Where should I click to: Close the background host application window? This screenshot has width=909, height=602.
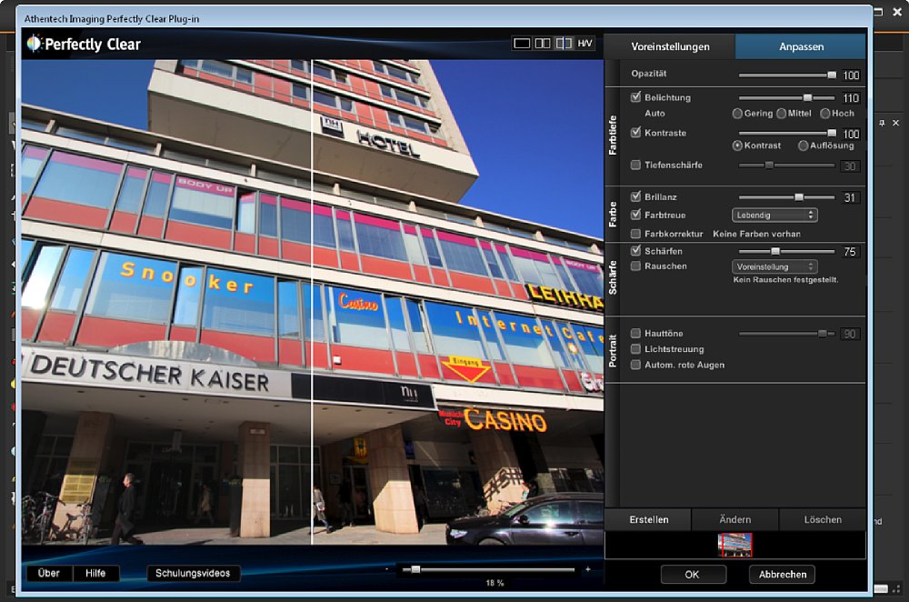tap(898, 12)
